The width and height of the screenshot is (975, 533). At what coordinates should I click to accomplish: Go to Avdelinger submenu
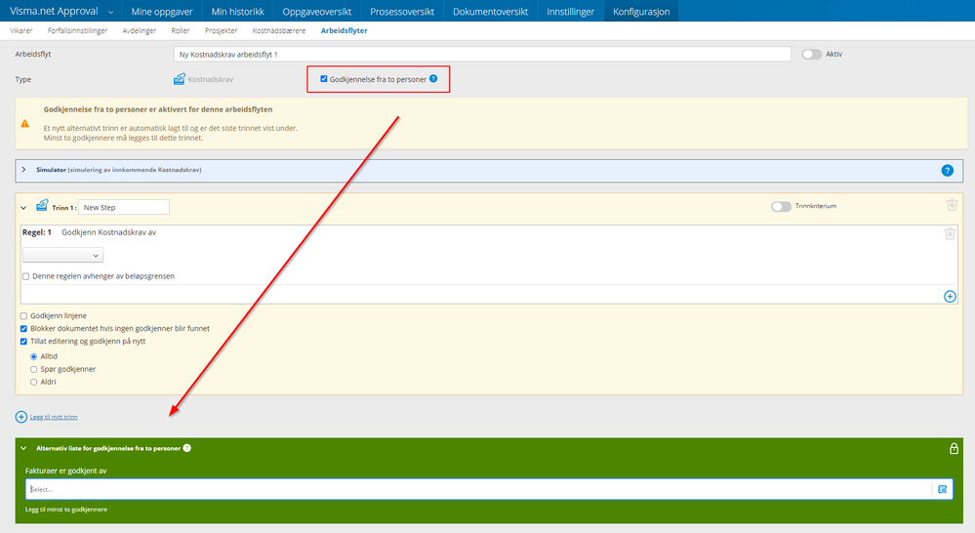[x=140, y=30]
